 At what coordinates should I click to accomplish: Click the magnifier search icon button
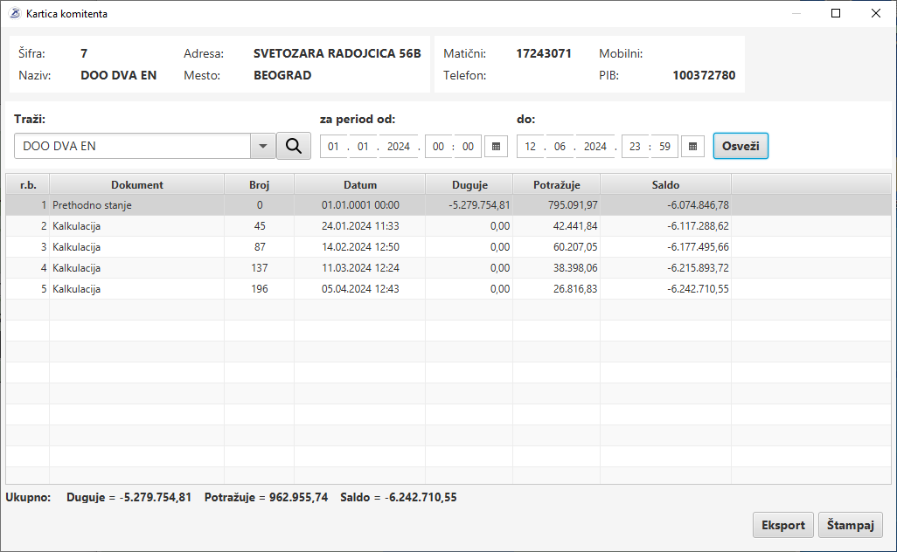294,147
